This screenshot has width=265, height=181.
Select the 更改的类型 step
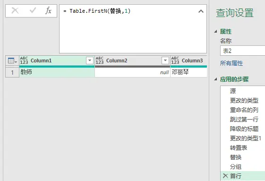click(243, 101)
